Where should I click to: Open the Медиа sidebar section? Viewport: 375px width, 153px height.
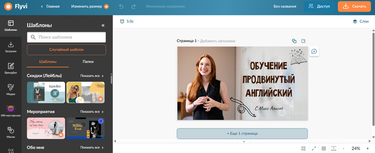coord(10,89)
